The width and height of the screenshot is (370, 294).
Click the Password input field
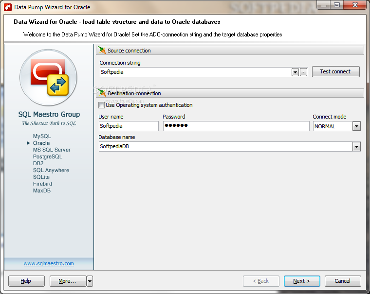[236, 126]
